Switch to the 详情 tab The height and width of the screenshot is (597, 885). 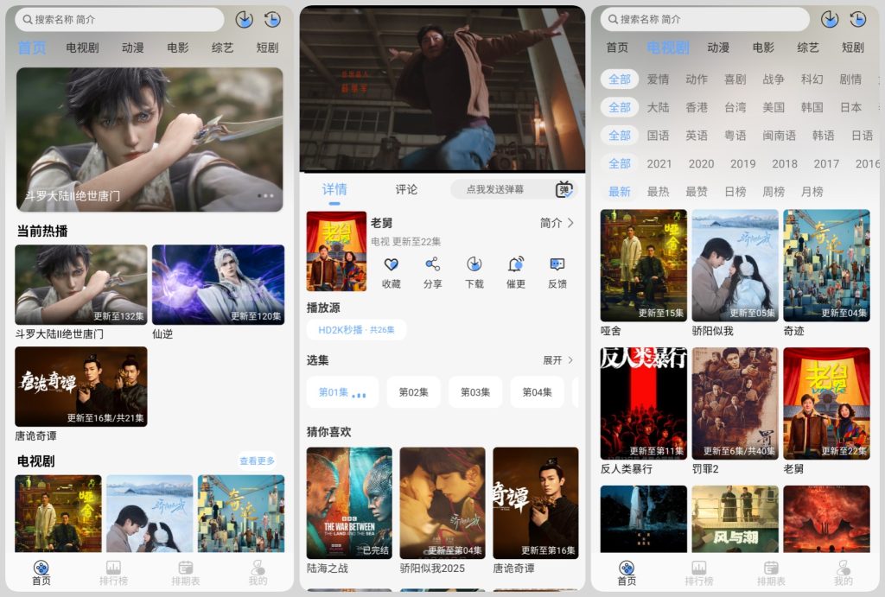click(x=334, y=189)
